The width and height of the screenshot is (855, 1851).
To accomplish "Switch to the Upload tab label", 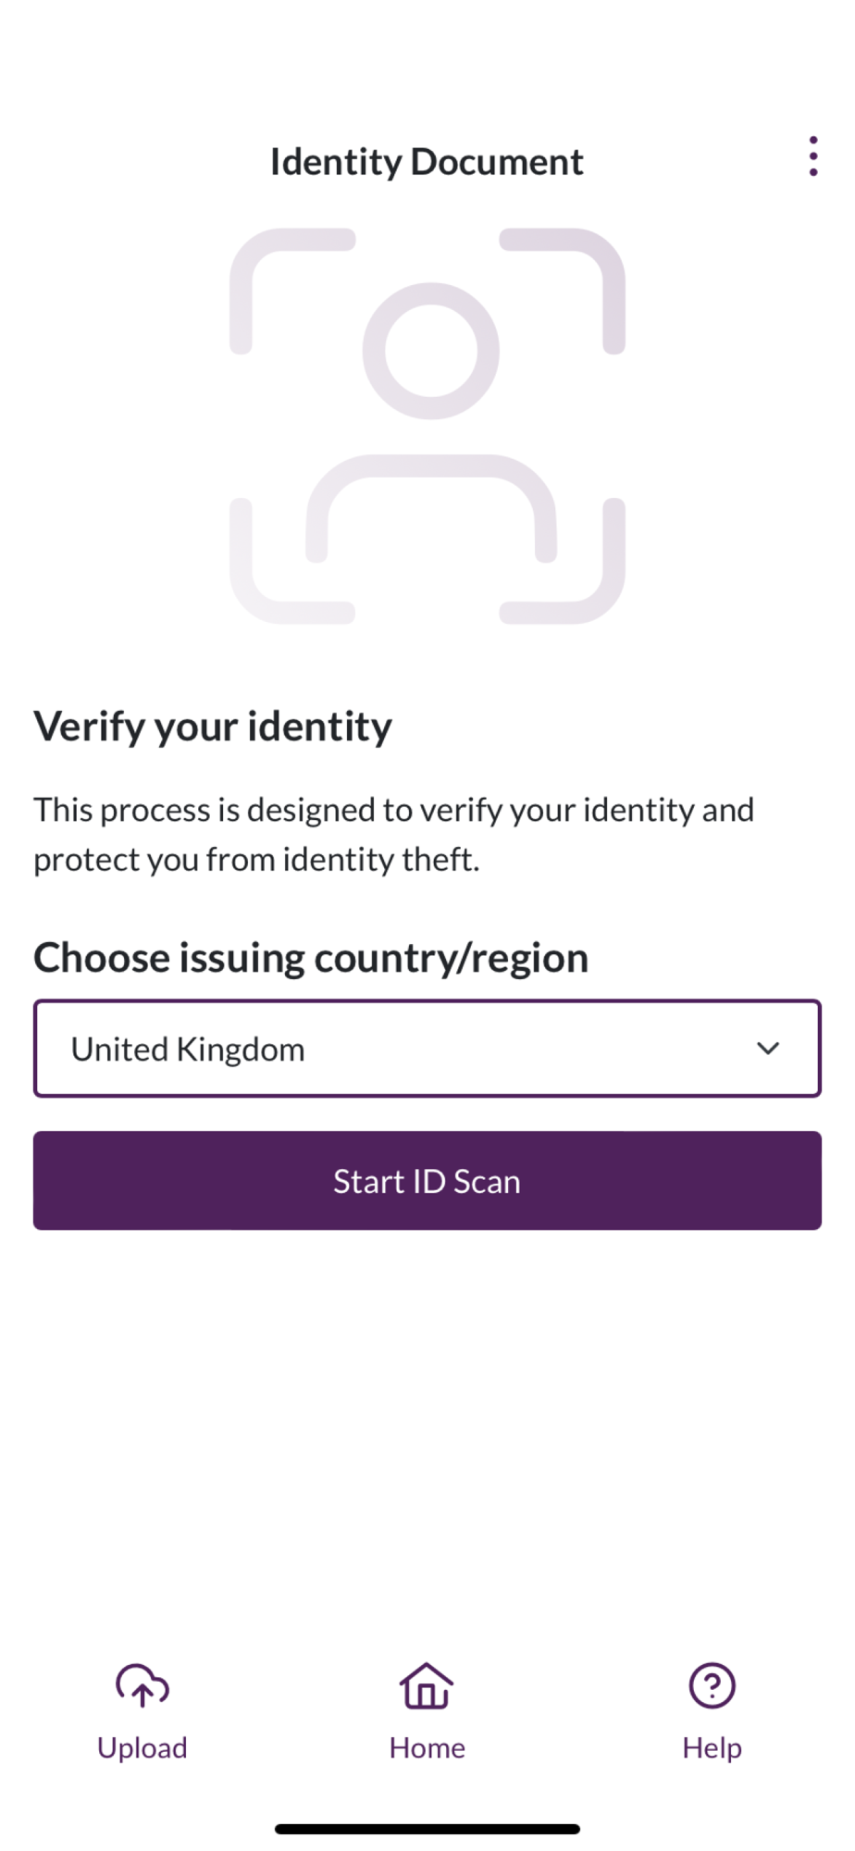I will pos(142,1747).
